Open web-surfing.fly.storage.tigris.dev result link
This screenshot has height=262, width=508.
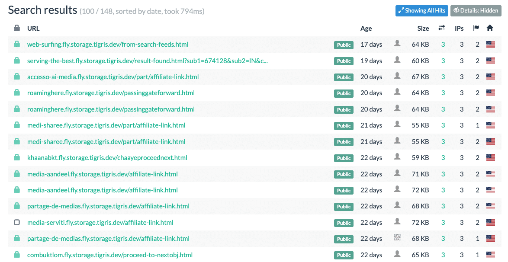(x=108, y=45)
